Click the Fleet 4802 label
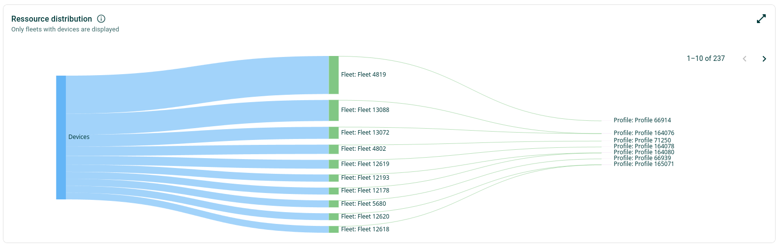Viewport: 780px width, 248px height. (363, 149)
